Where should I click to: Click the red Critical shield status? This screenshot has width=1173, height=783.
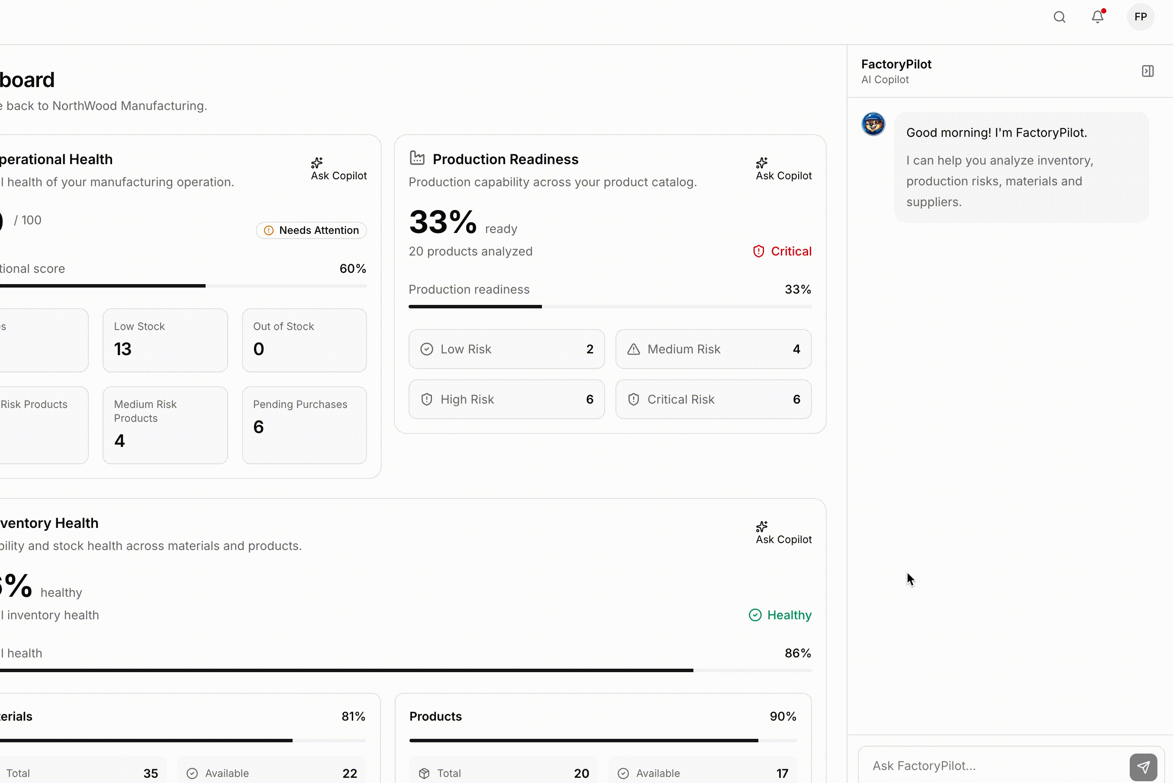pos(782,251)
